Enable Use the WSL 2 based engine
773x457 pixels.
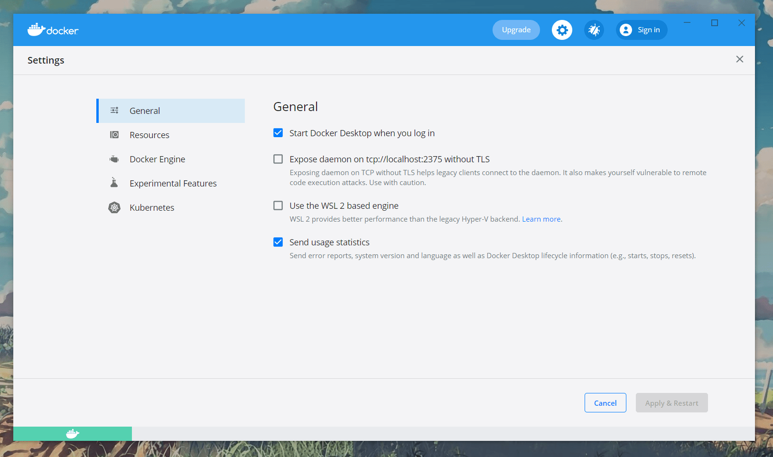(x=278, y=205)
